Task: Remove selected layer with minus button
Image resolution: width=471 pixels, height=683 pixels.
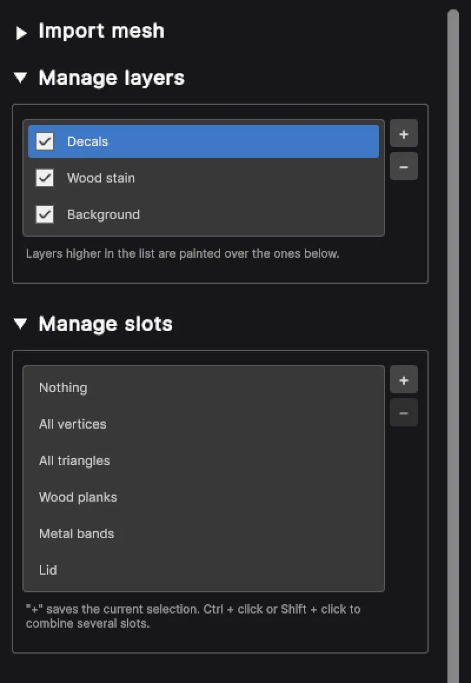Action: 404,166
